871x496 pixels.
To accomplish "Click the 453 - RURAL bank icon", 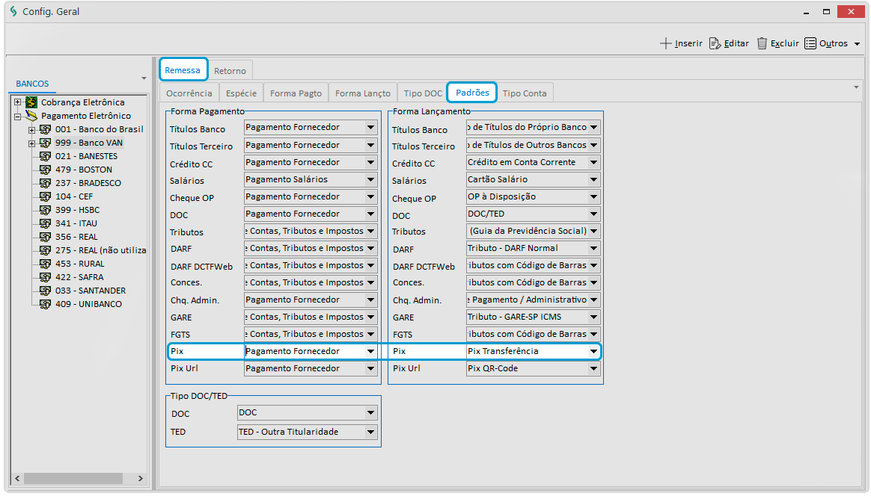I will [x=46, y=264].
